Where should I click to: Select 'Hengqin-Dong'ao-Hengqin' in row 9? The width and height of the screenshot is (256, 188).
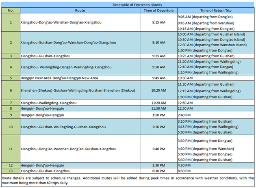pos(42,115)
